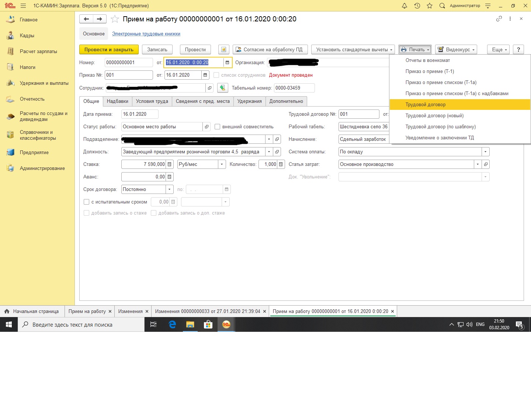The image size is (531, 400).
Task: Check the список сотрудников checkbox
Action: click(216, 75)
